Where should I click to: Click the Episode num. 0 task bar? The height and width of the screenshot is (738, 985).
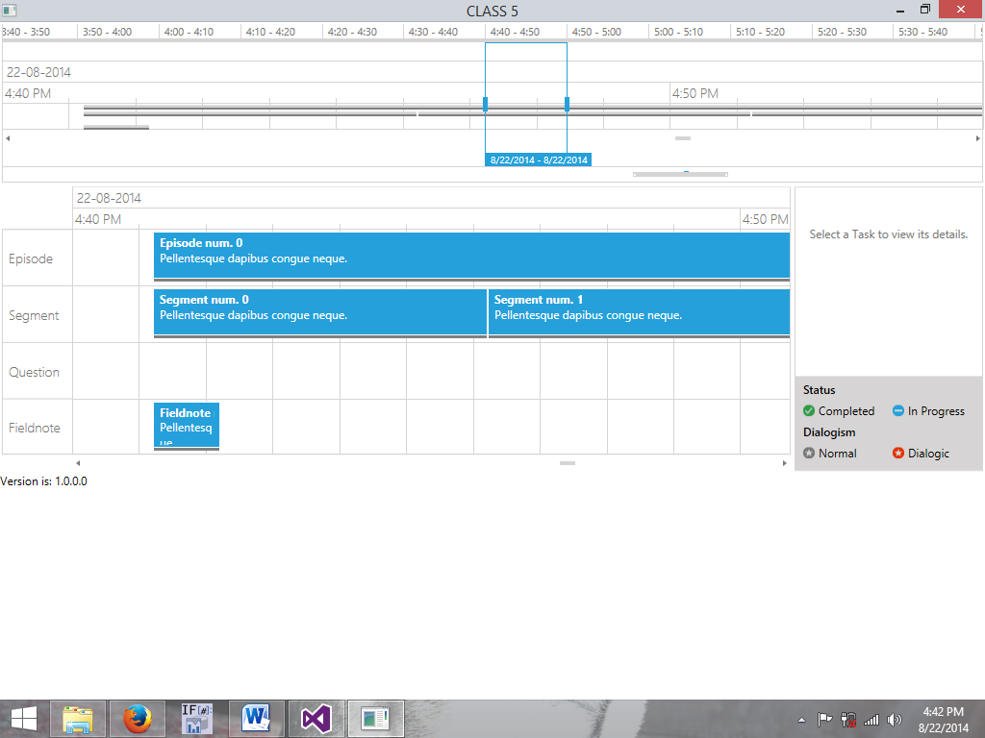471,256
